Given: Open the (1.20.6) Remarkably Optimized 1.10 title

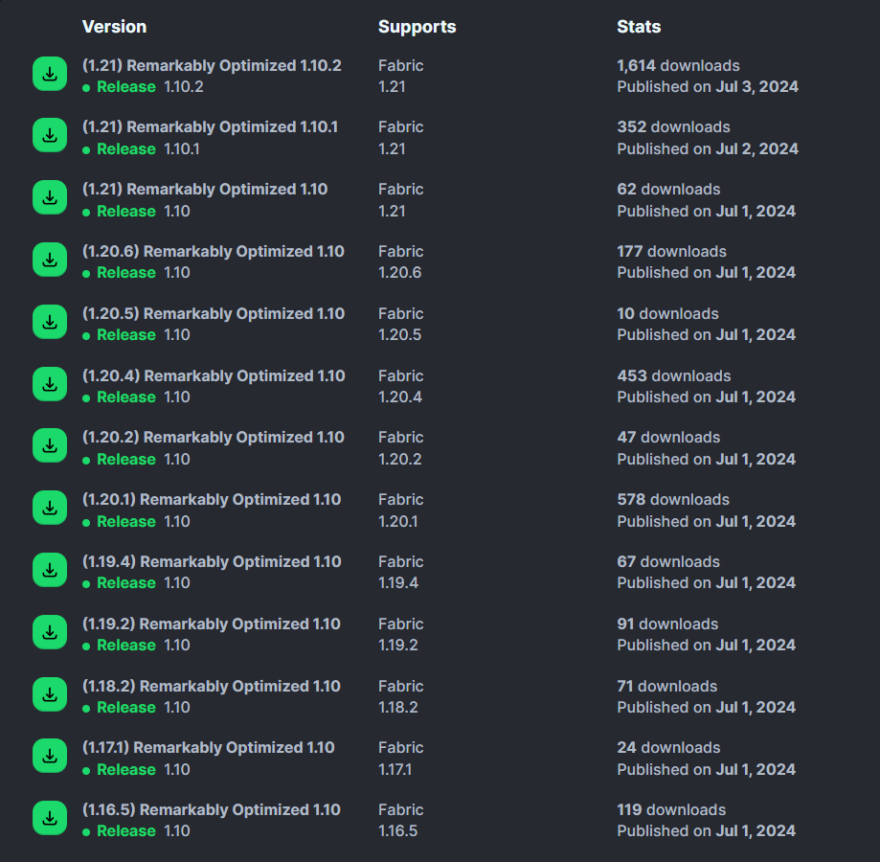Looking at the screenshot, I should 214,252.
